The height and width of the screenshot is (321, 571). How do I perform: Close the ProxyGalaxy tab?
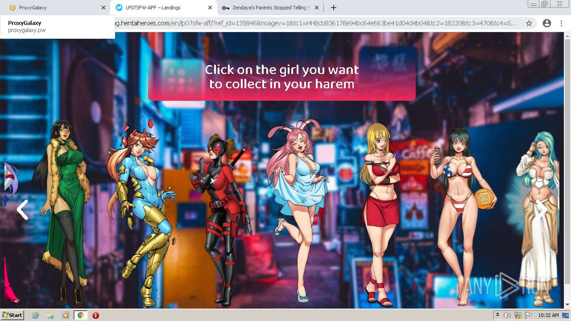coord(103,8)
